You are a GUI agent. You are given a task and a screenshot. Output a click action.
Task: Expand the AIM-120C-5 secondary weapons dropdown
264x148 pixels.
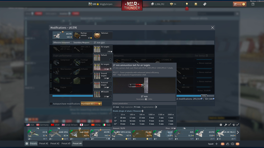pyautogui.click(x=83, y=49)
